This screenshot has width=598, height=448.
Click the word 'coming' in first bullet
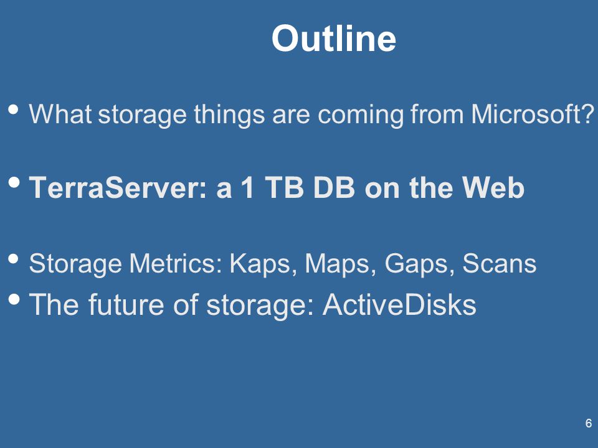tap(361, 113)
